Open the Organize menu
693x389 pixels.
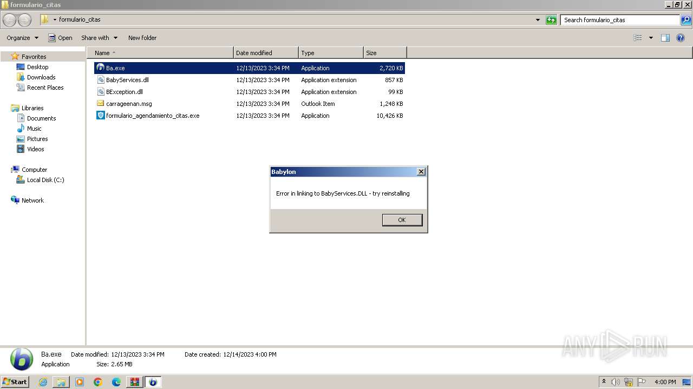22,38
